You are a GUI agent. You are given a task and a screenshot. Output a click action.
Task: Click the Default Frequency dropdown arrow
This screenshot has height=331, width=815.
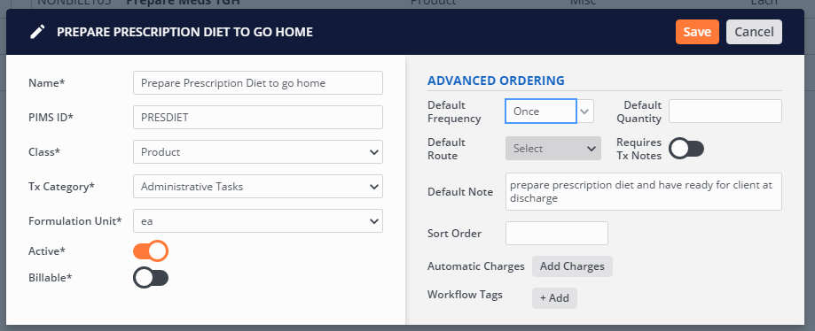click(x=585, y=111)
